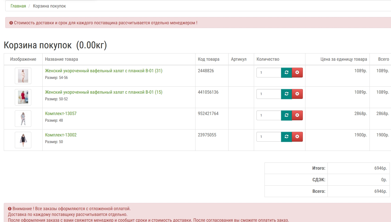Delete robe B-01 (15) from cart
This screenshot has width=391, height=222.
pos(297,94)
